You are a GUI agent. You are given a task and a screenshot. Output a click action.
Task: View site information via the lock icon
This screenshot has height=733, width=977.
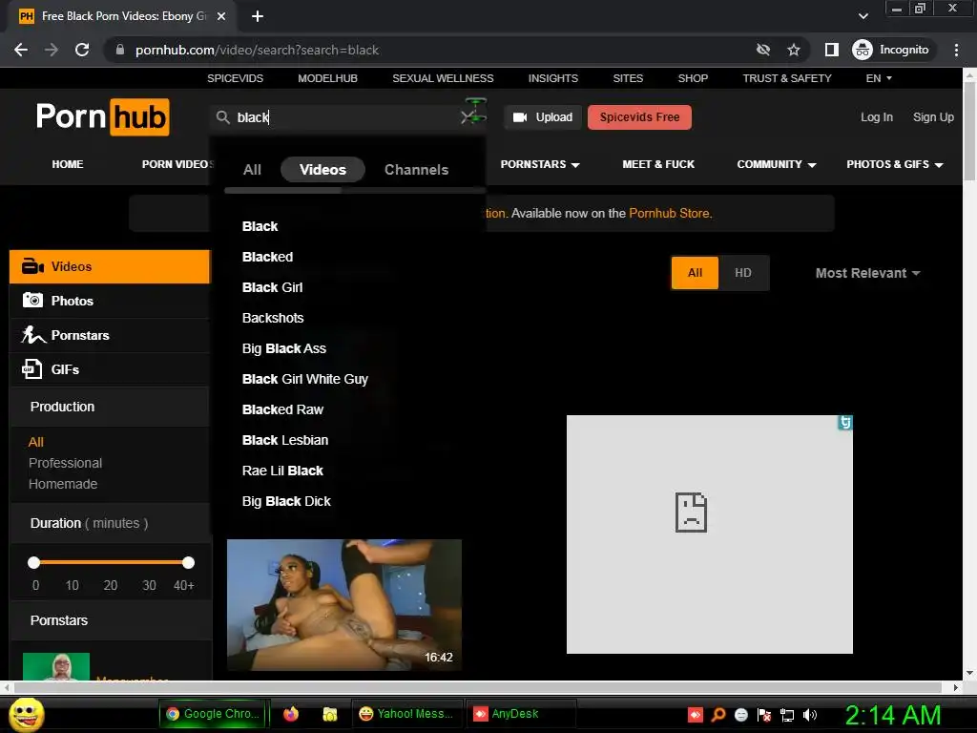click(x=120, y=50)
